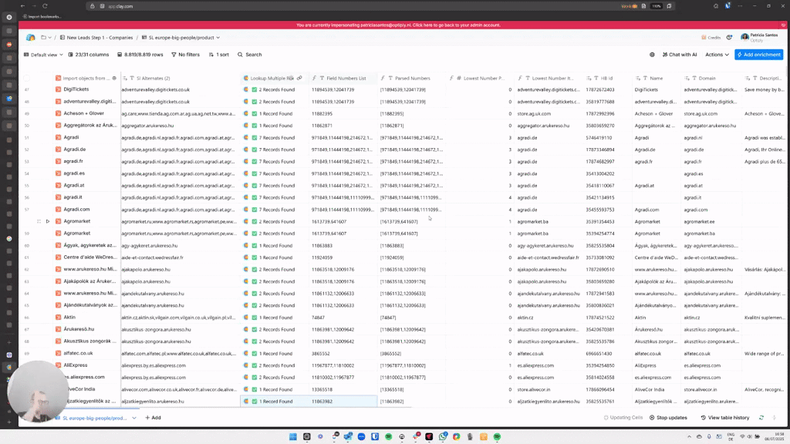Click the '1 Record Found' cell in Aktin row
This screenshot has height=444, width=790.
pyautogui.click(x=275, y=317)
